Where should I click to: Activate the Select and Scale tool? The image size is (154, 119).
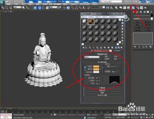point(47,8)
